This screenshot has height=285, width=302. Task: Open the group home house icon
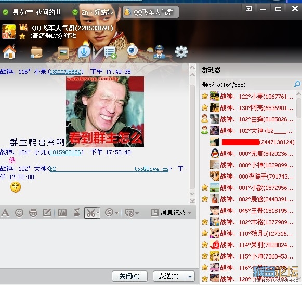coord(9,51)
